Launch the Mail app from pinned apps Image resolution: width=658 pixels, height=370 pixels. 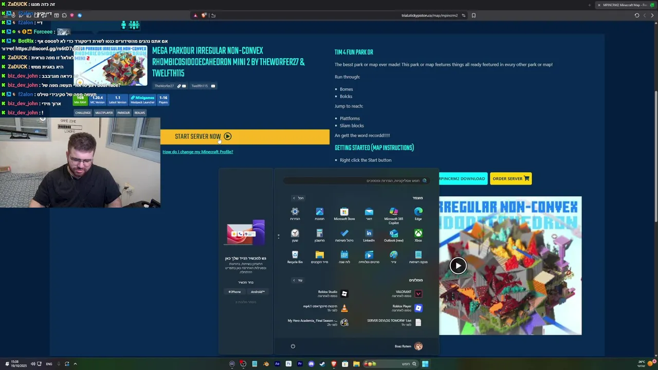(369, 214)
